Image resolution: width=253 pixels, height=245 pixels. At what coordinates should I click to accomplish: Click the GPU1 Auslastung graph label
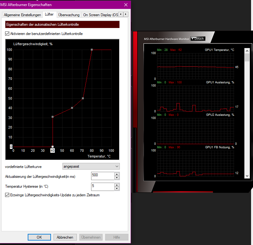tap(220, 82)
